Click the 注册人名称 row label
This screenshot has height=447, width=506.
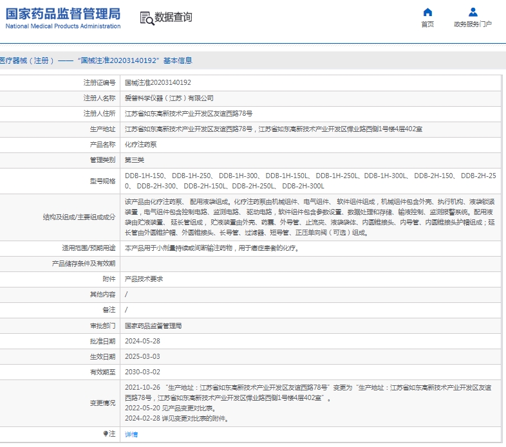click(x=99, y=98)
